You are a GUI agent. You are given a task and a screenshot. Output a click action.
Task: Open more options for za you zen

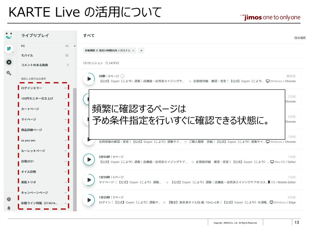[x=65, y=141]
